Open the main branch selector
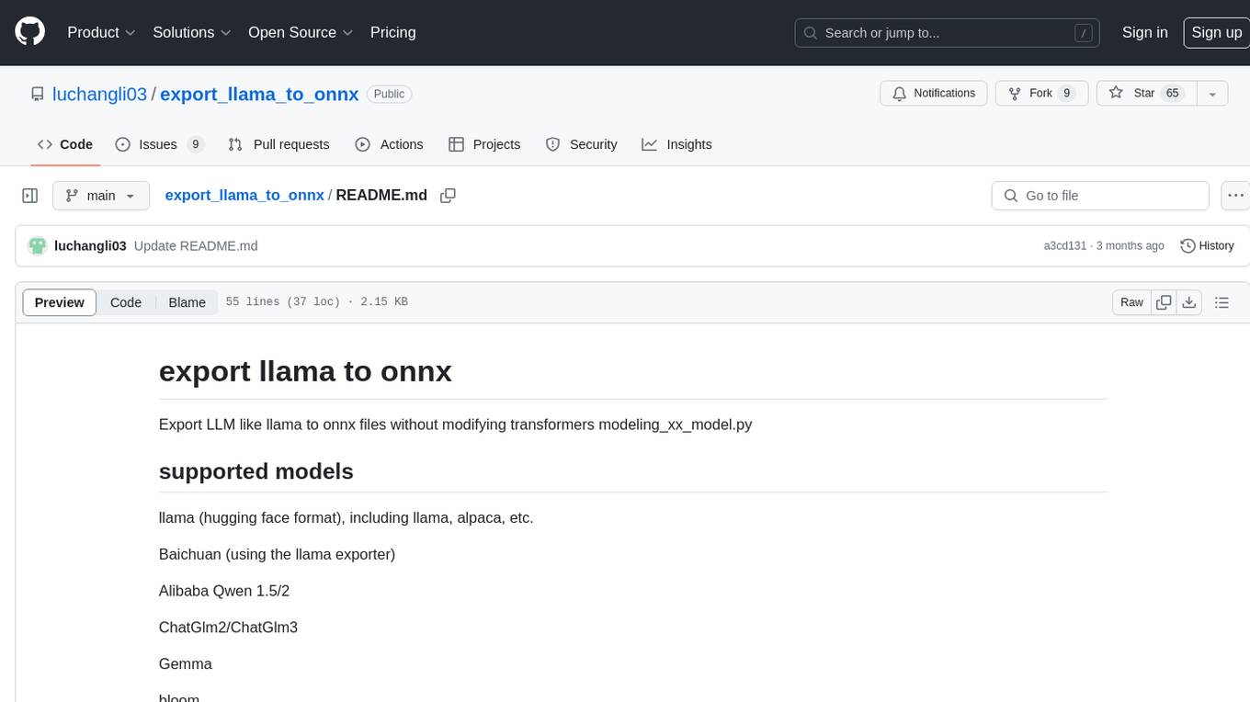Viewport: 1250px width, 702px height. coord(101,196)
